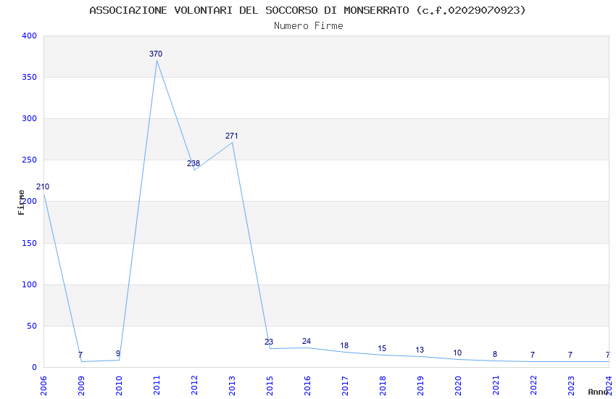Screen dimensions: 616x399
Task: Click y-axis tick value 150
Action: [x=30, y=243]
